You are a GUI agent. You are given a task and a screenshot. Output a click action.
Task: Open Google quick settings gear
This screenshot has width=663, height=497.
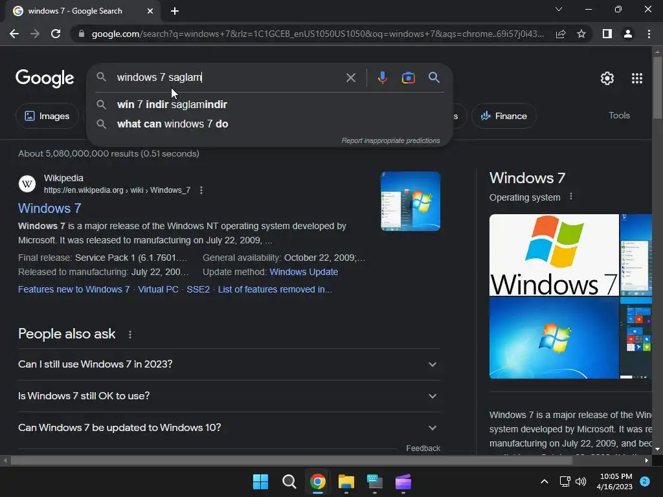coord(607,78)
